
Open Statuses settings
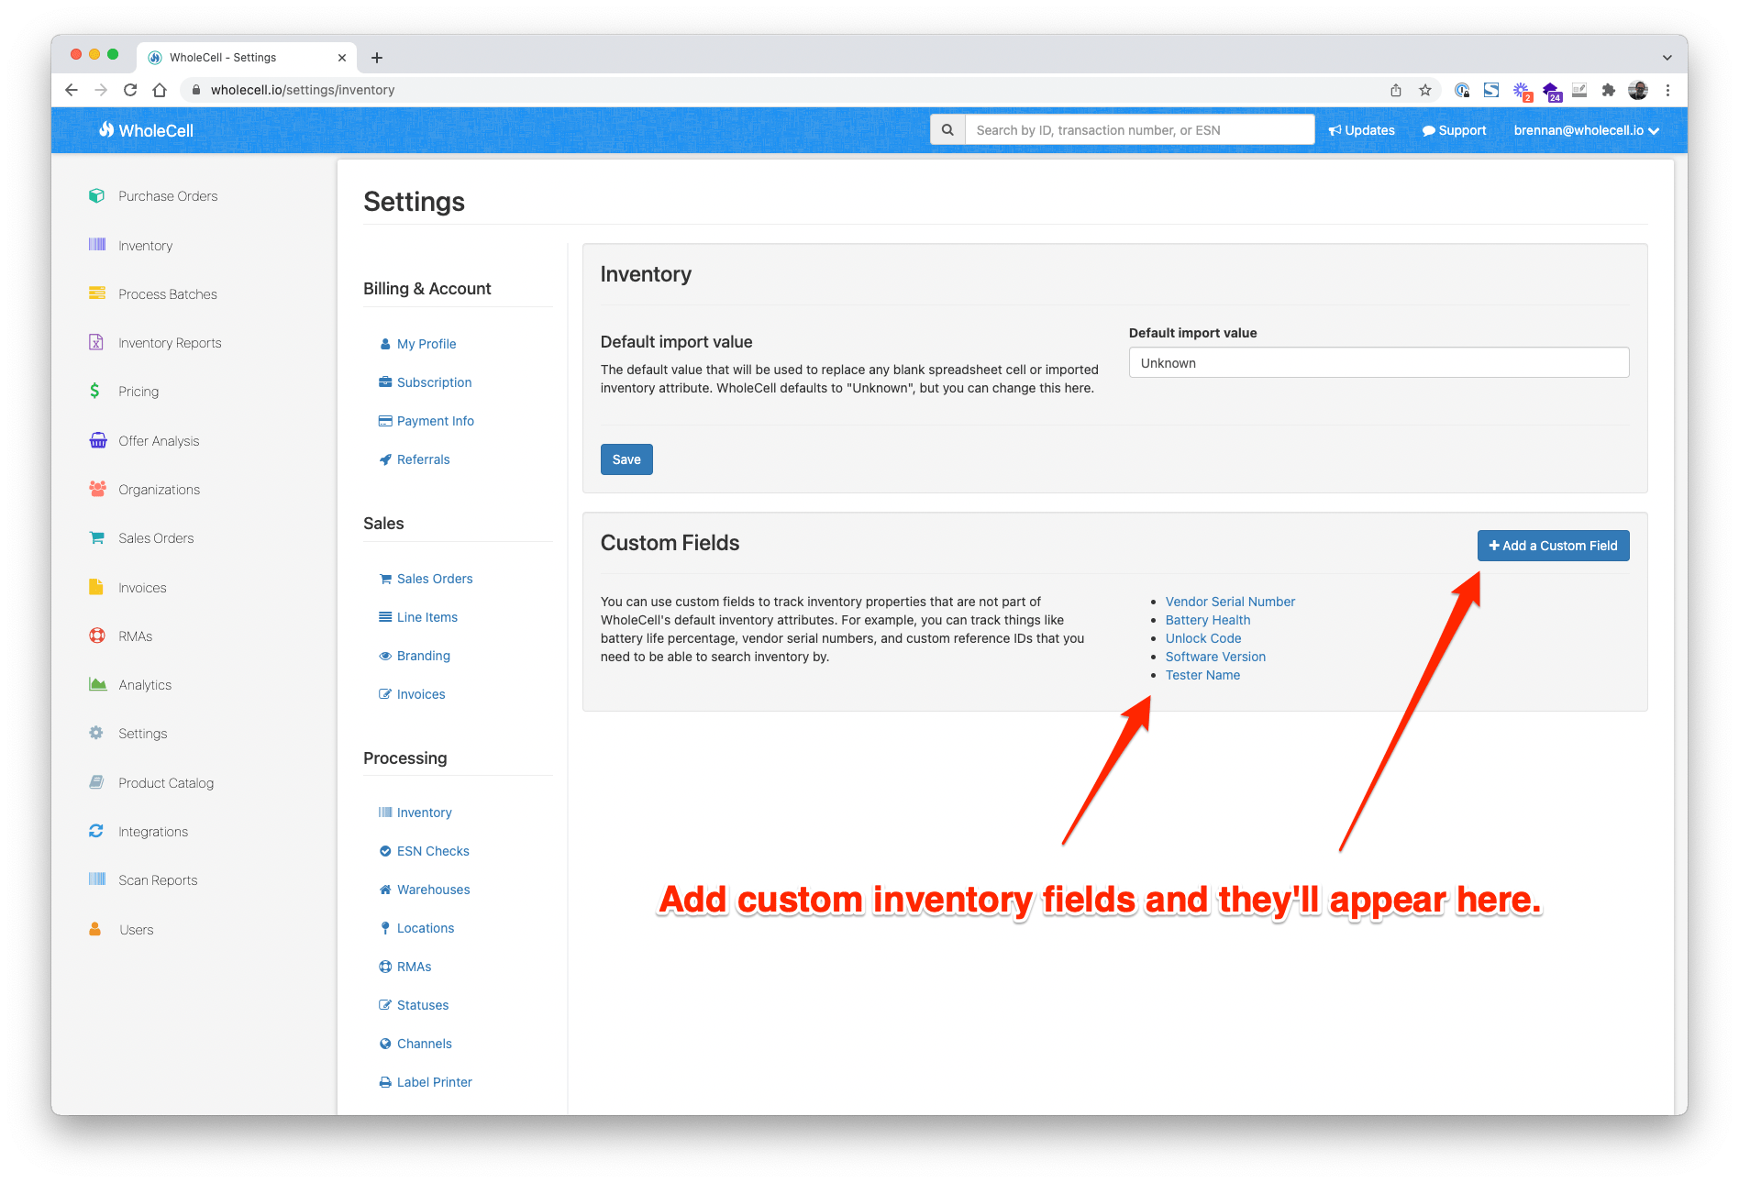(x=414, y=1005)
